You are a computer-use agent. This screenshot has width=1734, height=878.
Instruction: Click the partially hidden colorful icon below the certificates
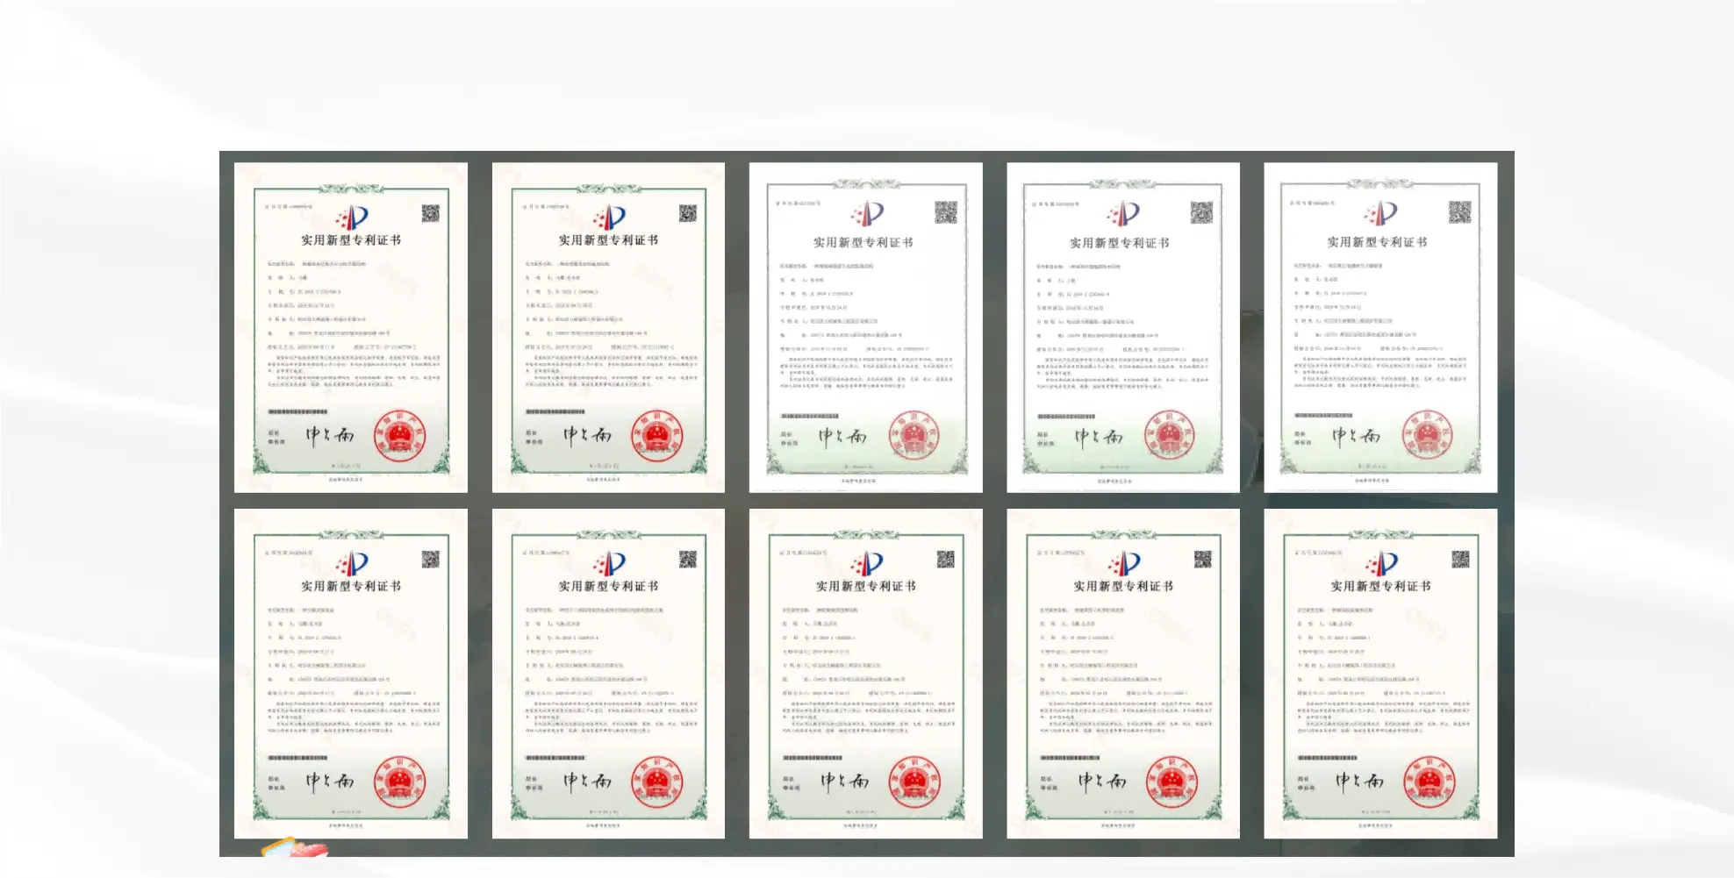(294, 848)
